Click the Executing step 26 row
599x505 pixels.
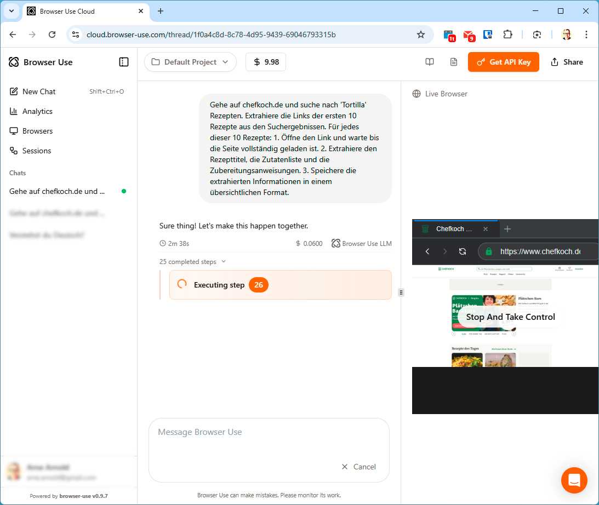[x=281, y=285]
